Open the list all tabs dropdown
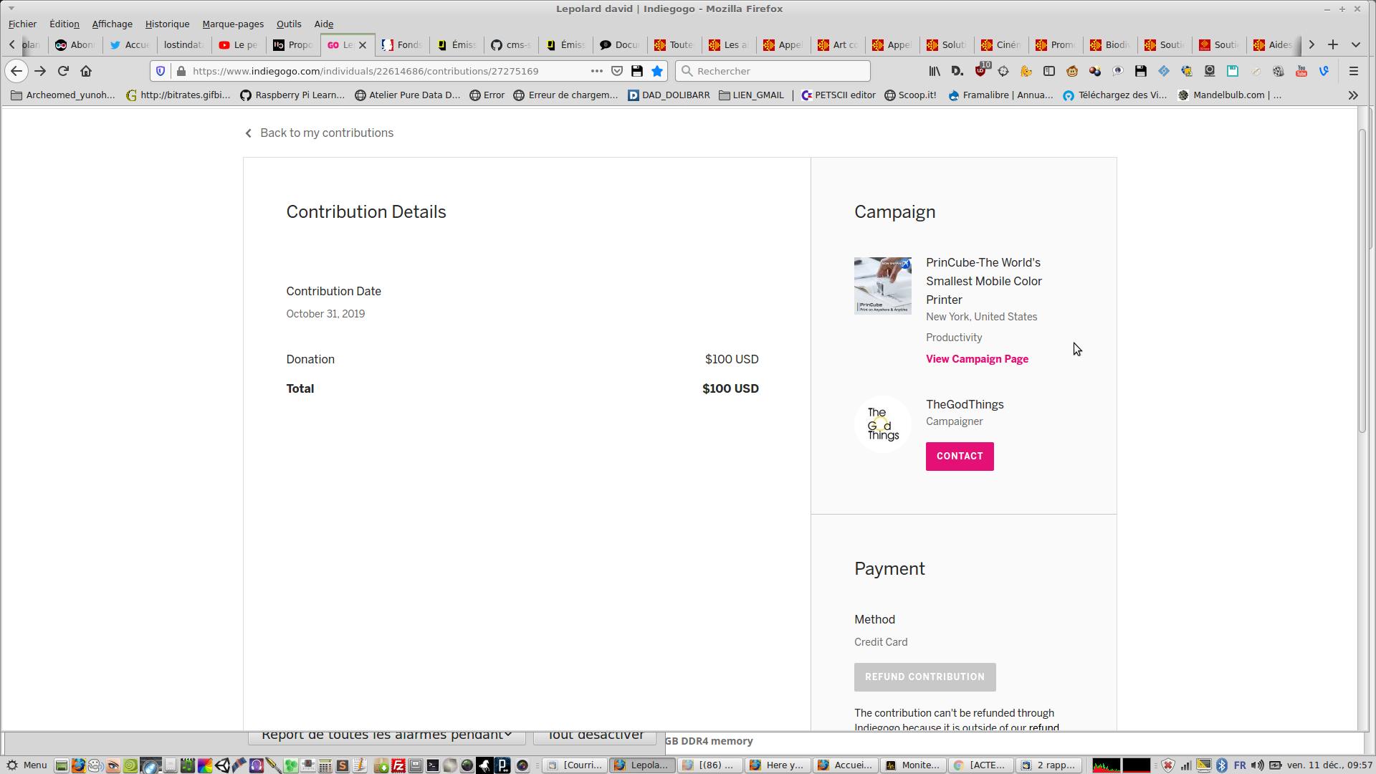 pos(1356,44)
